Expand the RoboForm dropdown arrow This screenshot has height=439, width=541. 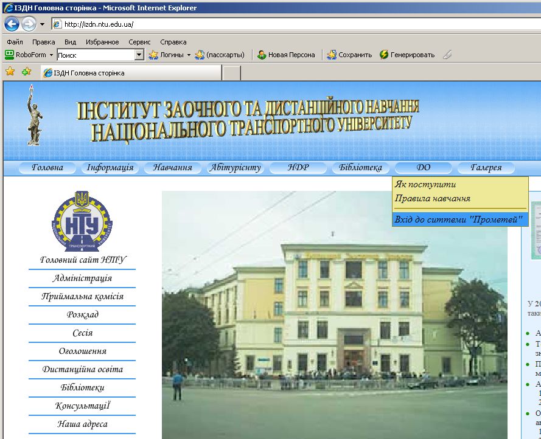click(x=51, y=55)
